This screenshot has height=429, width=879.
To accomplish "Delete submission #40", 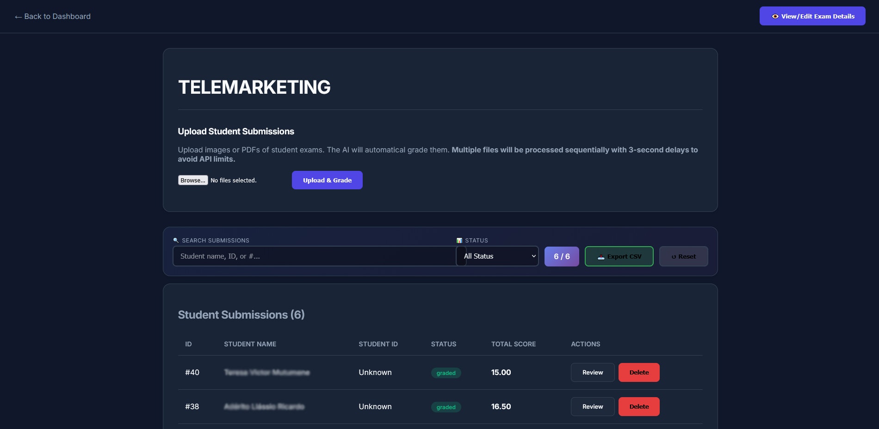I will click(639, 372).
